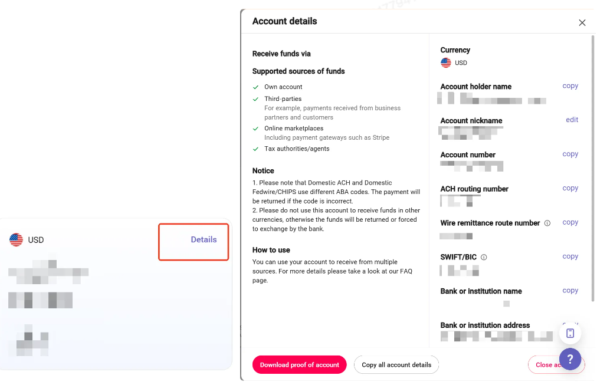Click the Close account button
Viewport: 597px width, 385px height.
pyautogui.click(x=546, y=365)
